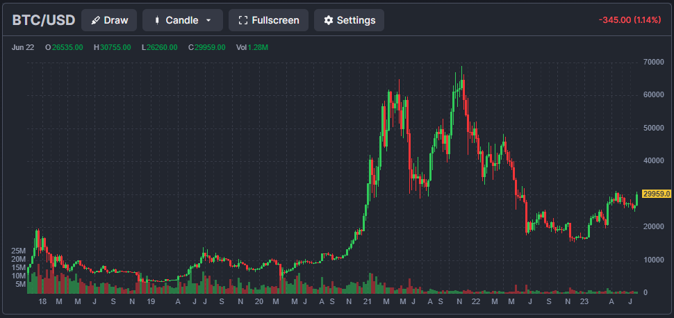Click the close value C 29959.00
Viewport: 674px width, 318px height.
[207, 47]
